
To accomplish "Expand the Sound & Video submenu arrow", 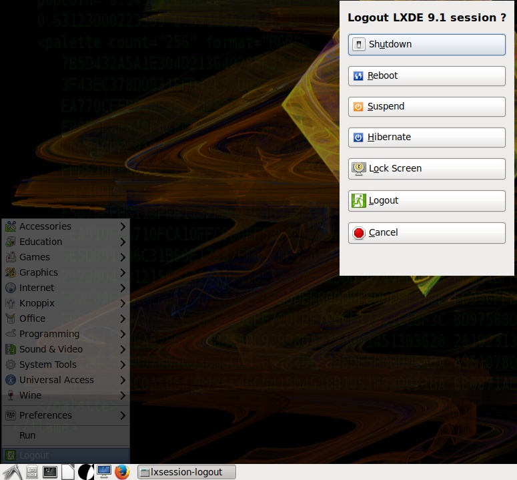I will [x=123, y=349].
